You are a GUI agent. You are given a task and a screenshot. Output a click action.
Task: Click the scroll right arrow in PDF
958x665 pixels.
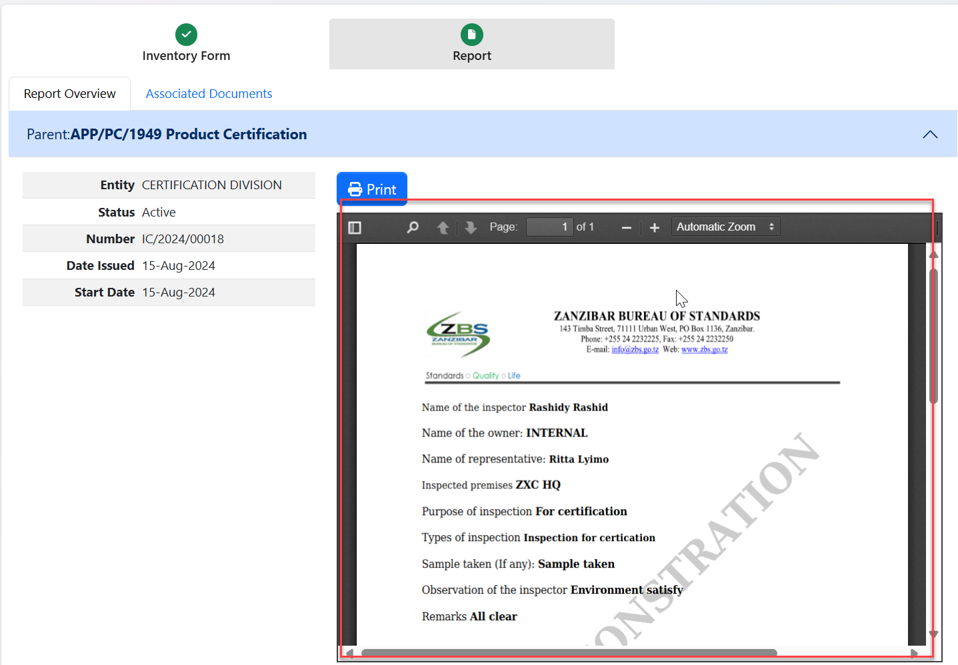click(914, 653)
